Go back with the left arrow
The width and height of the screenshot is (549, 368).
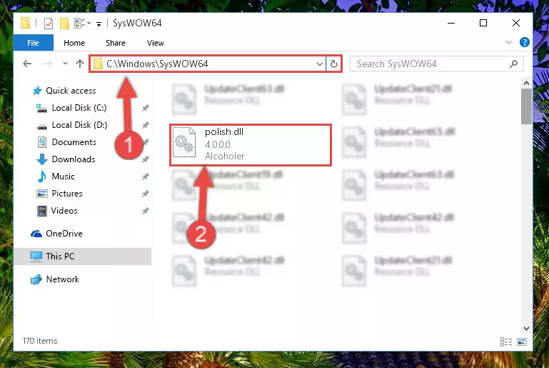(x=27, y=64)
